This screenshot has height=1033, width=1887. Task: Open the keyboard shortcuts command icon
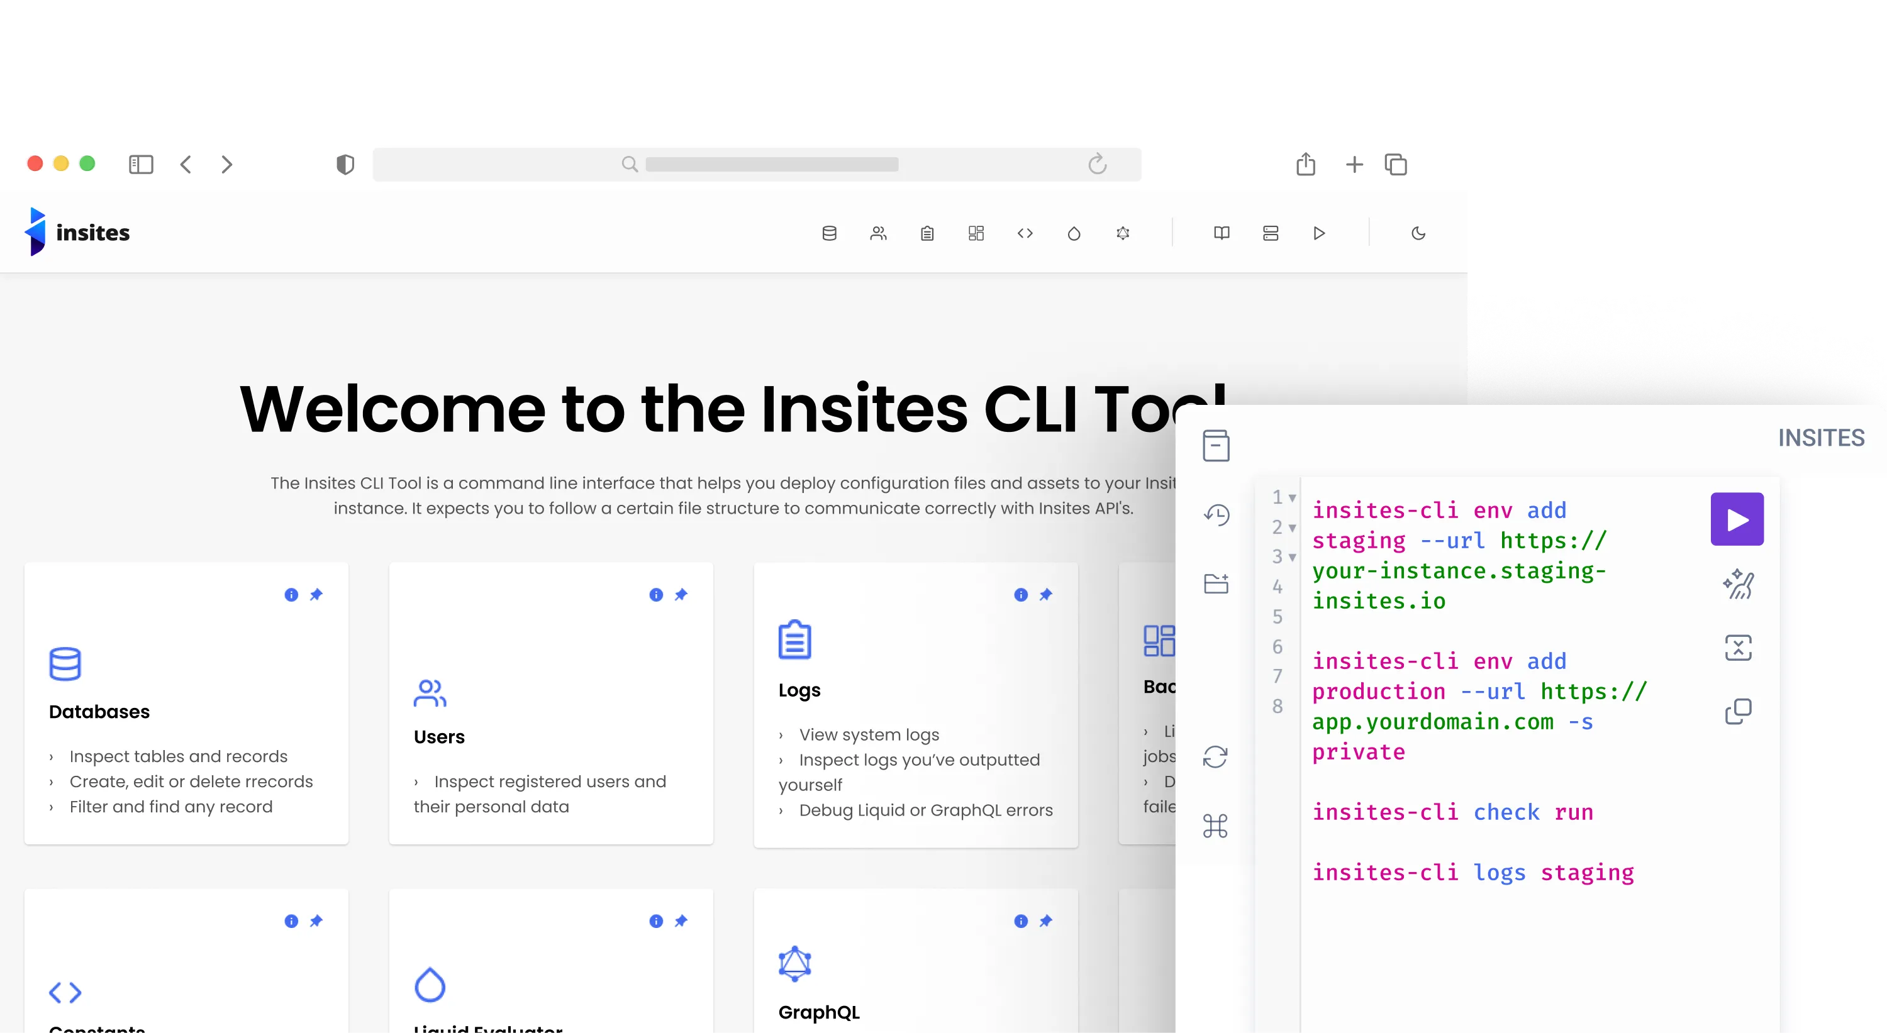click(1215, 826)
